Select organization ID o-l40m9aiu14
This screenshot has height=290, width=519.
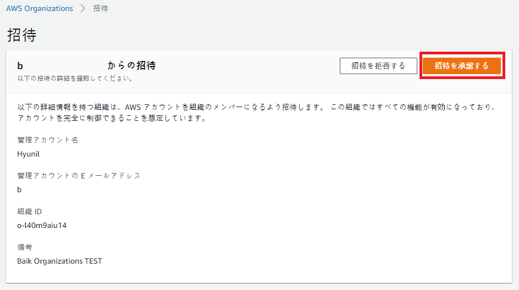pos(42,225)
